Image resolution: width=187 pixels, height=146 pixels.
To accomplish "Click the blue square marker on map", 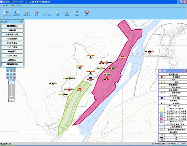I will [x=90, y=79].
